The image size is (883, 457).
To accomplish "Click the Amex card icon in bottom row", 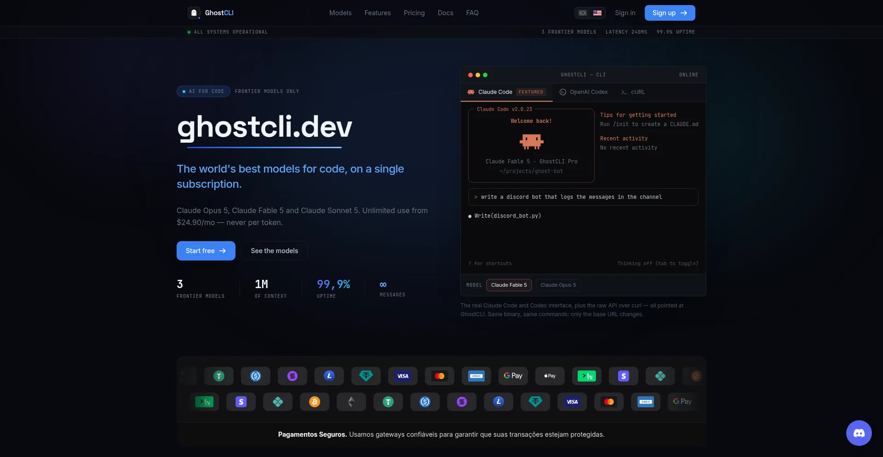I will pos(646,402).
